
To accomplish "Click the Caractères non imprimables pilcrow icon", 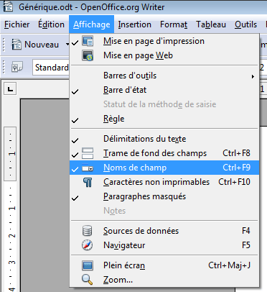I will pos(88,182).
